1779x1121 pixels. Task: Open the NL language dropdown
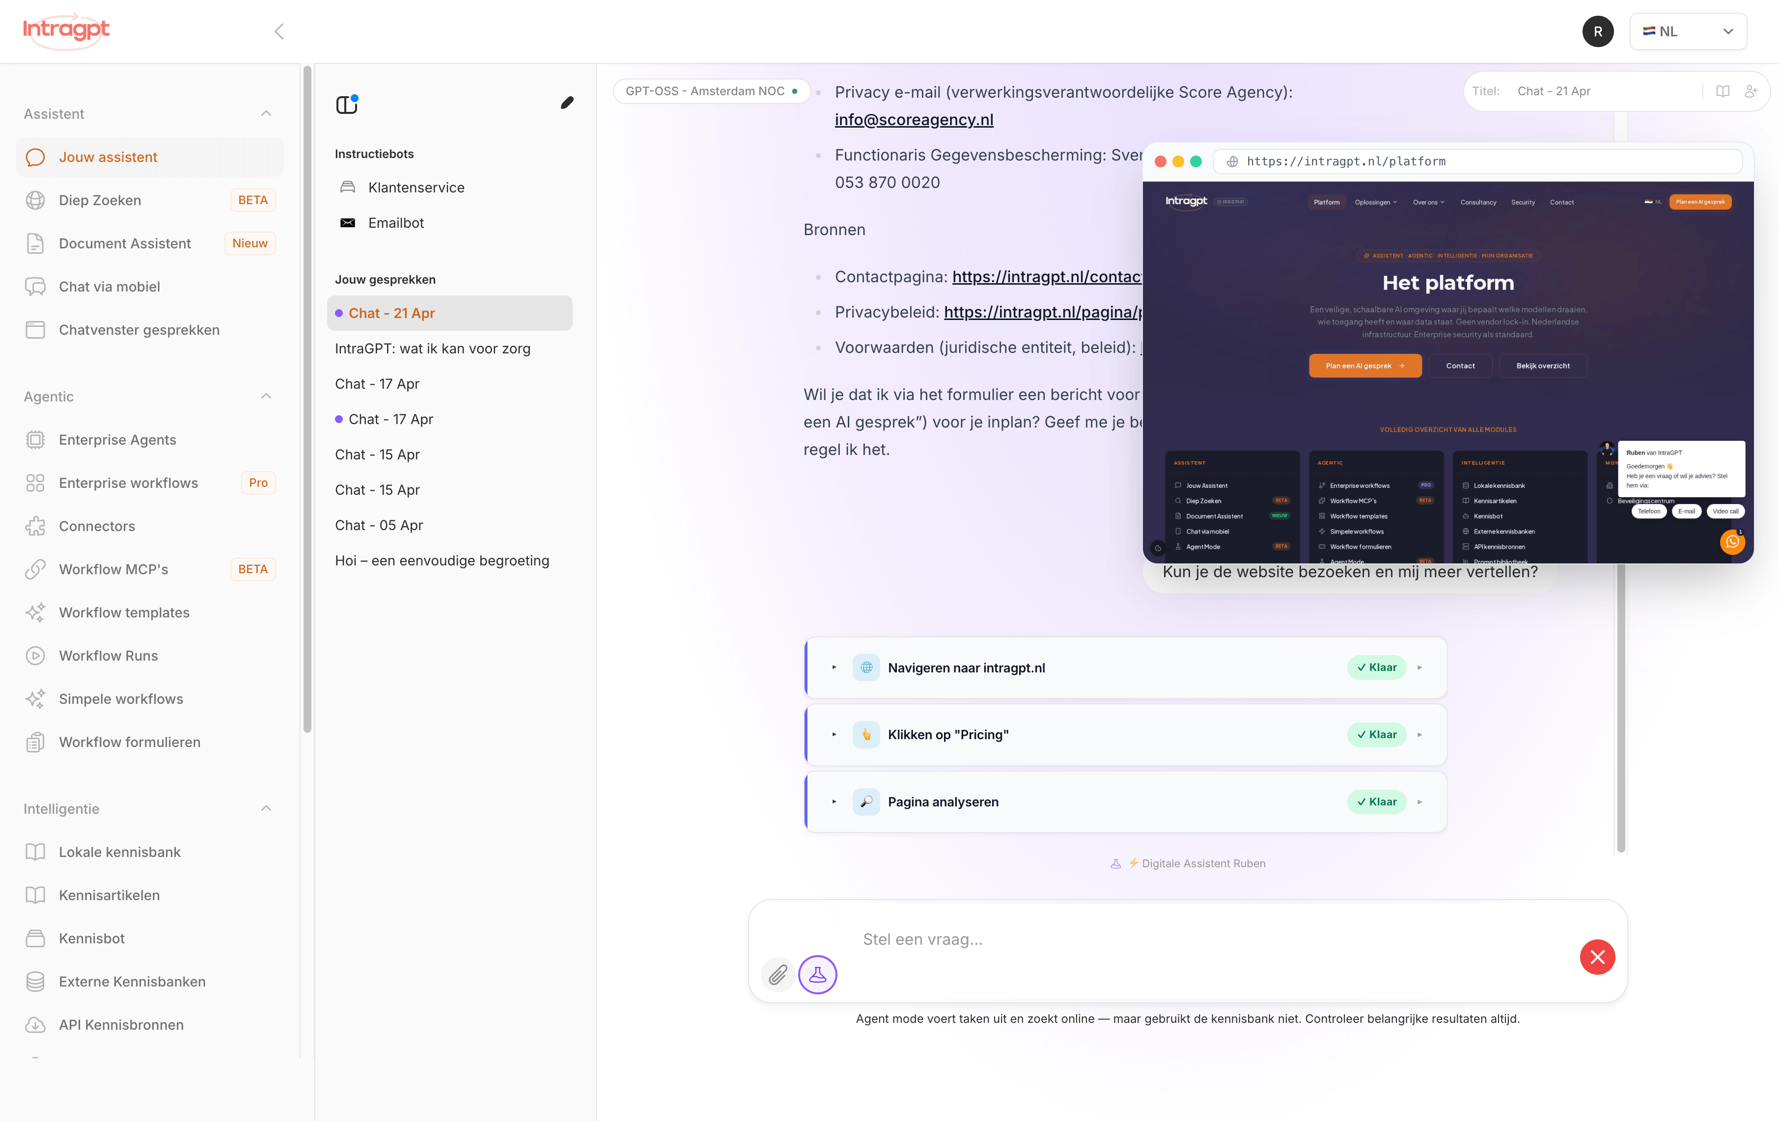pyautogui.click(x=1688, y=32)
